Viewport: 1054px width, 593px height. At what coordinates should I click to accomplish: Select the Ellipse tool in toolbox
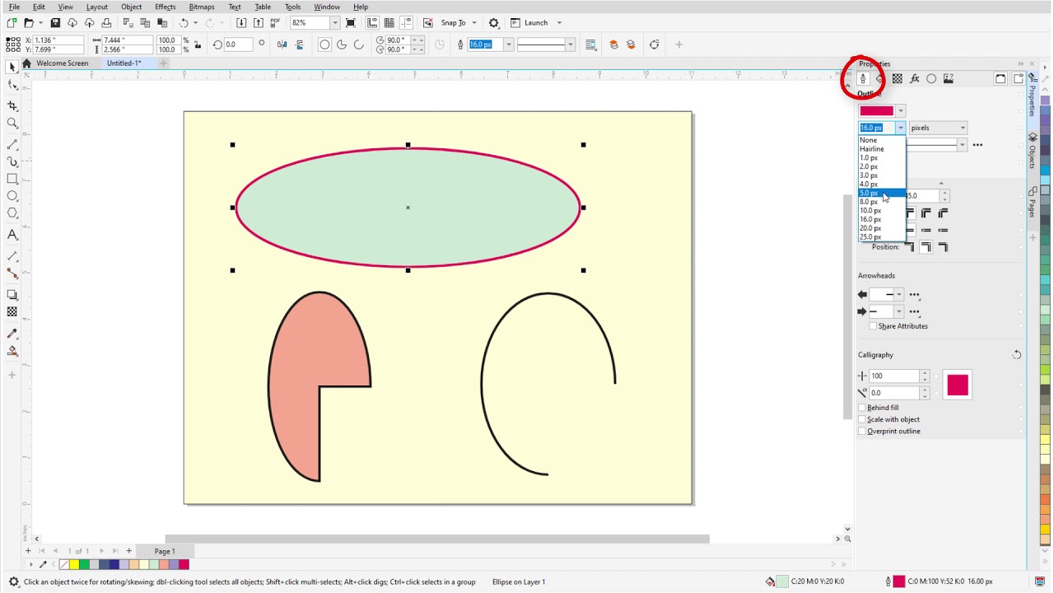pyautogui.click(x=12, y=196)
